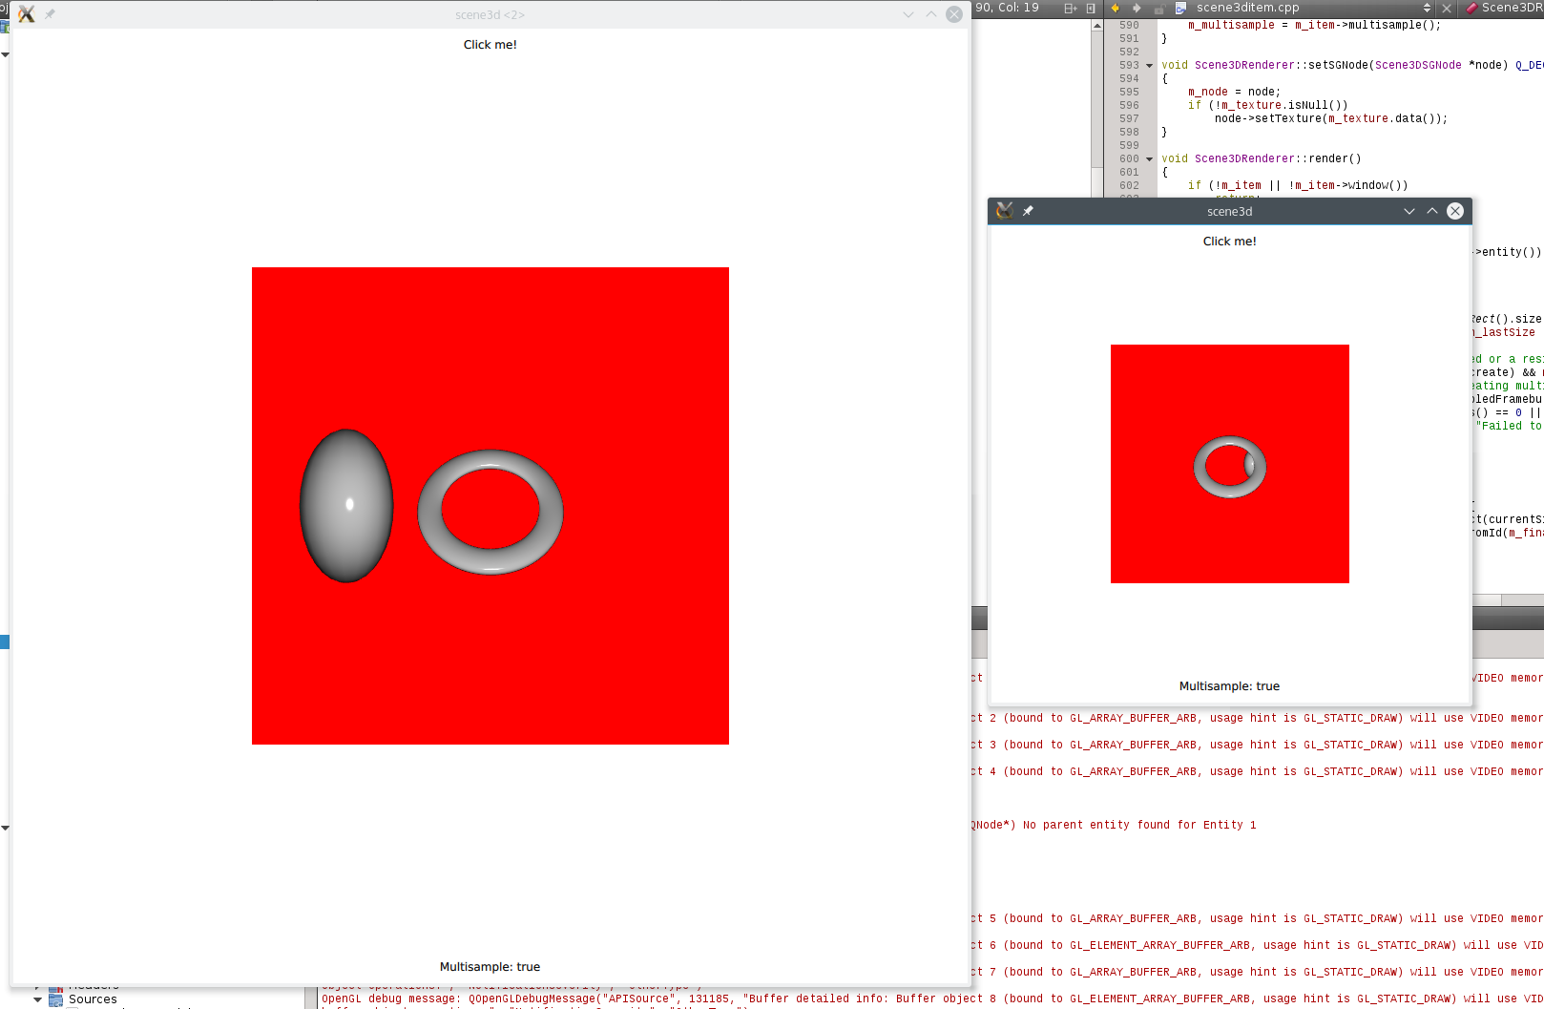Go back with the yellow left arrow in the editor
The width and height of the screenshot is (1544, 1009).
coord(1115,8)
